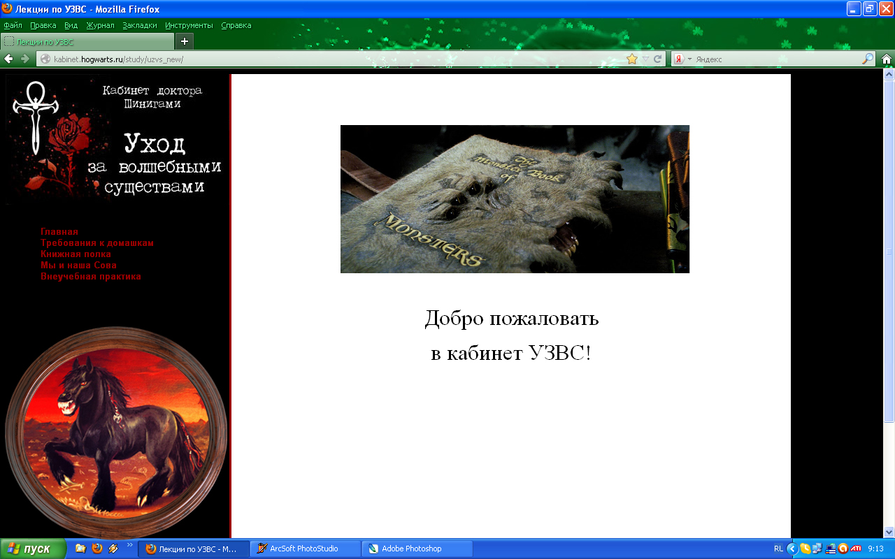Click the site identity globe icon
The image size is (895, 559).
(x=45, y=59)
